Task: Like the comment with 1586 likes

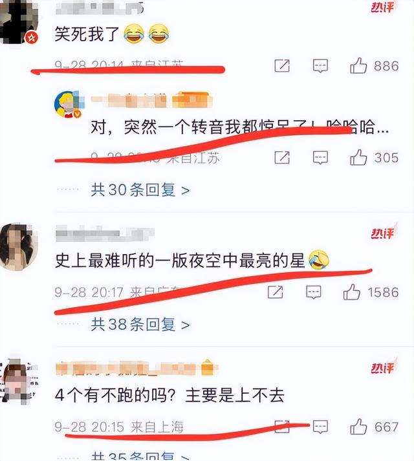Action: 352,292
